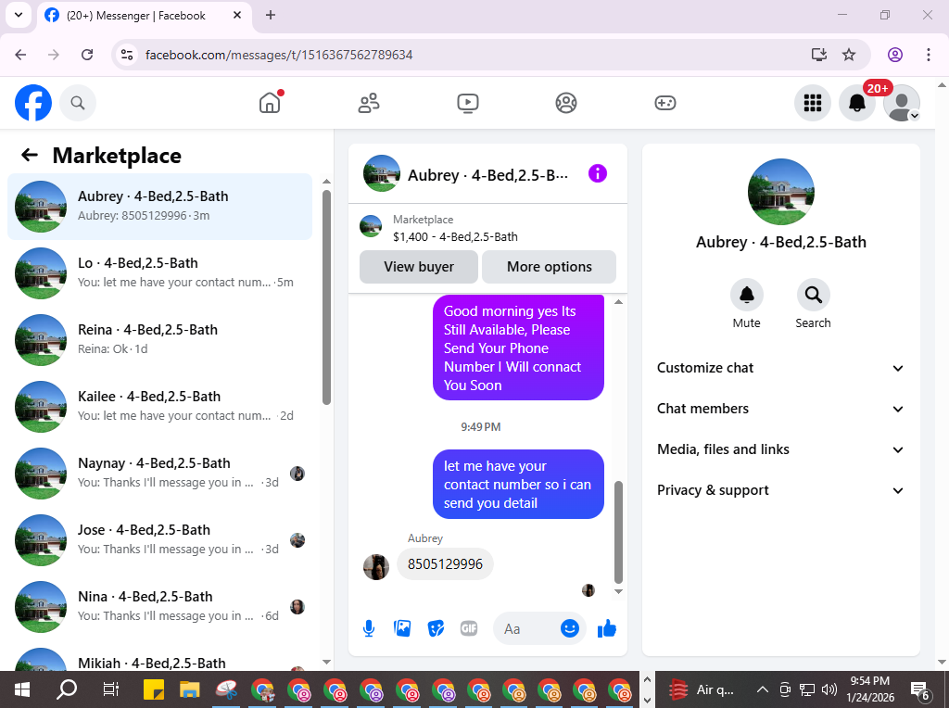This screenshot has width=949, height=708.
Task: Go to the Home feed icon
Action: (270, 103)
